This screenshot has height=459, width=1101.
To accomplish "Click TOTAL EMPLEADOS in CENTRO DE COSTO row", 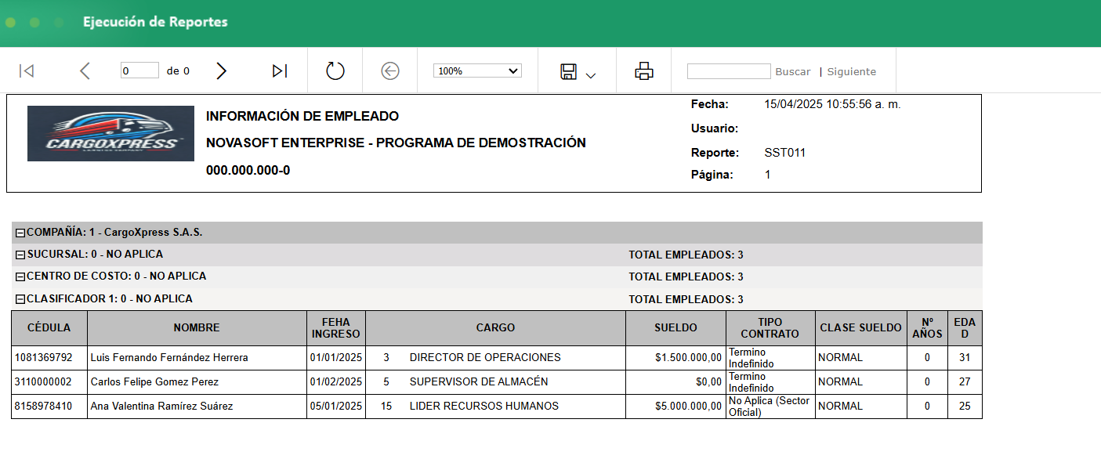I will 686,276.
